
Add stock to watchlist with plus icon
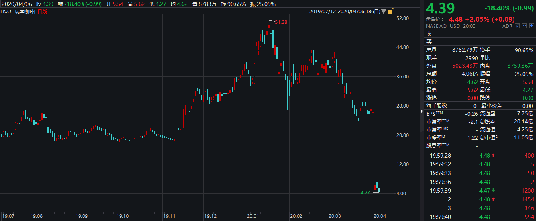coord(532,26)
